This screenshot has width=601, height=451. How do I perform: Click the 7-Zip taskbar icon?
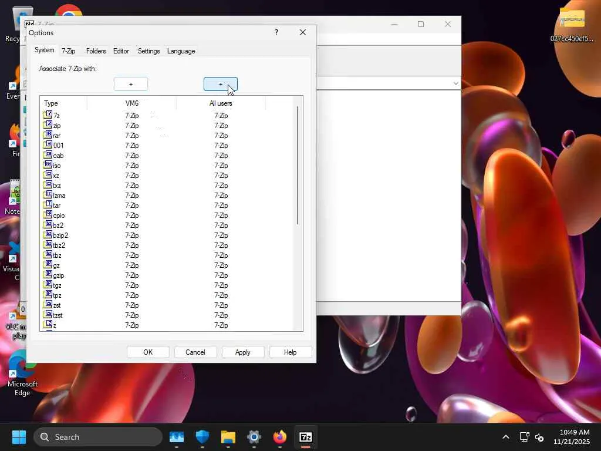[305, 437]
